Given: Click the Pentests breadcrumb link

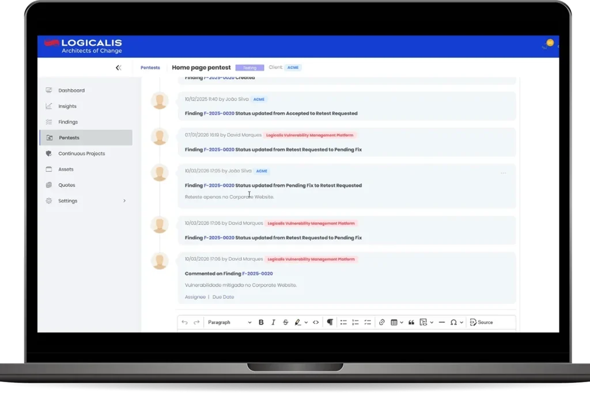Looking at the screenshot, I should [x=150, y=68].
